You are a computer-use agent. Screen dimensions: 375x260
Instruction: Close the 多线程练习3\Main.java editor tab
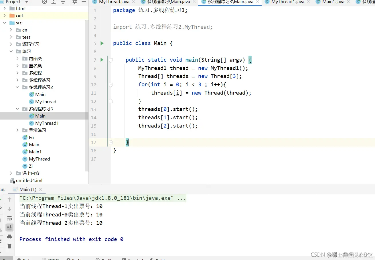click(x=258, y=2)
